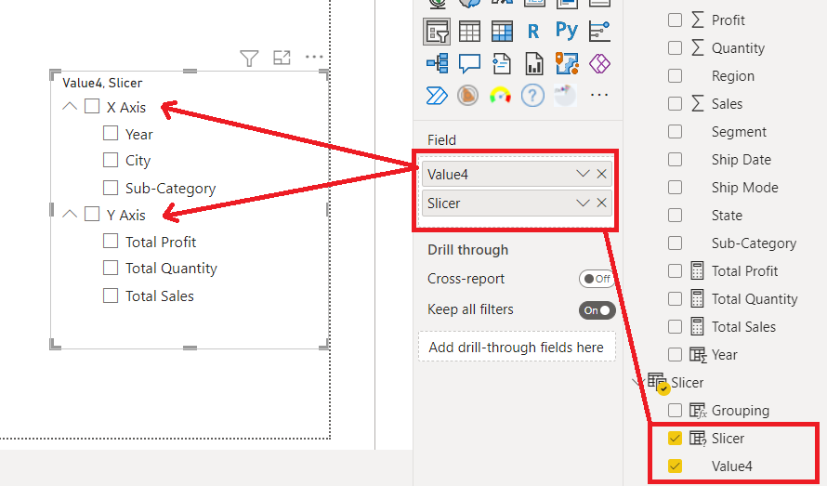Select the ArcGIS Maps visual icon
Viewport: 827px width, 486px height.
click(567, 63)
